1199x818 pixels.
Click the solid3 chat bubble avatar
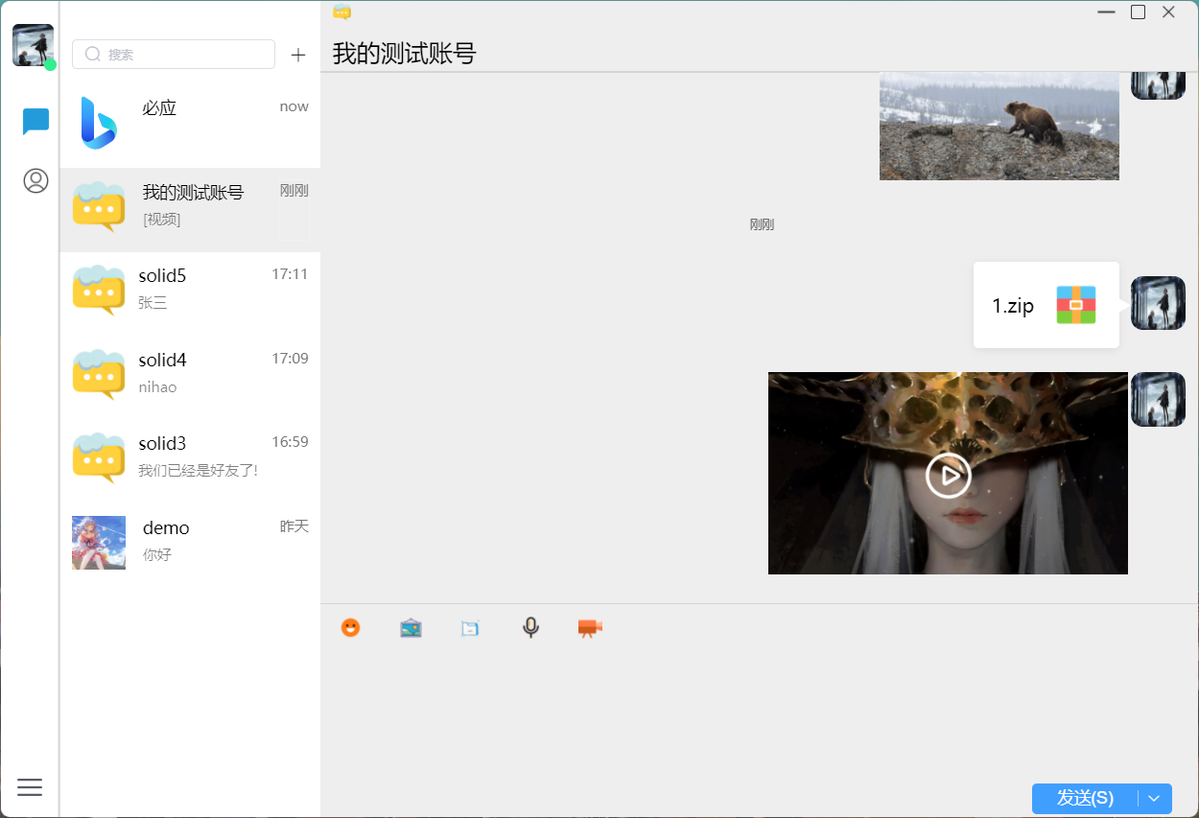coord(99,458)
